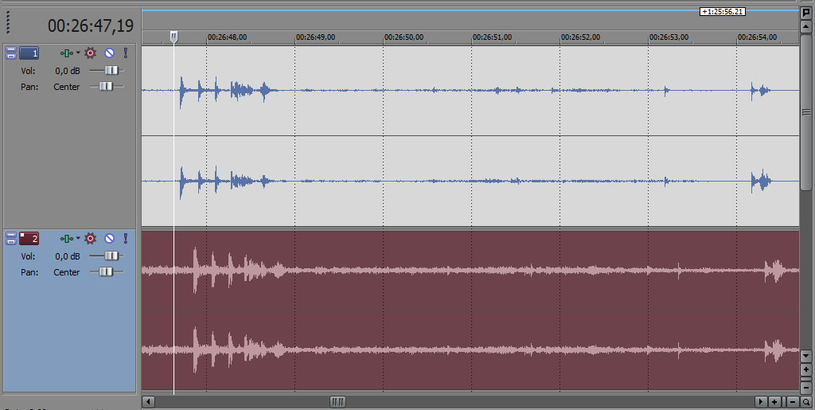Click the track list drag handle dots
The width and height of the screenshot is (815, 410).
click(x=8, y=22)
